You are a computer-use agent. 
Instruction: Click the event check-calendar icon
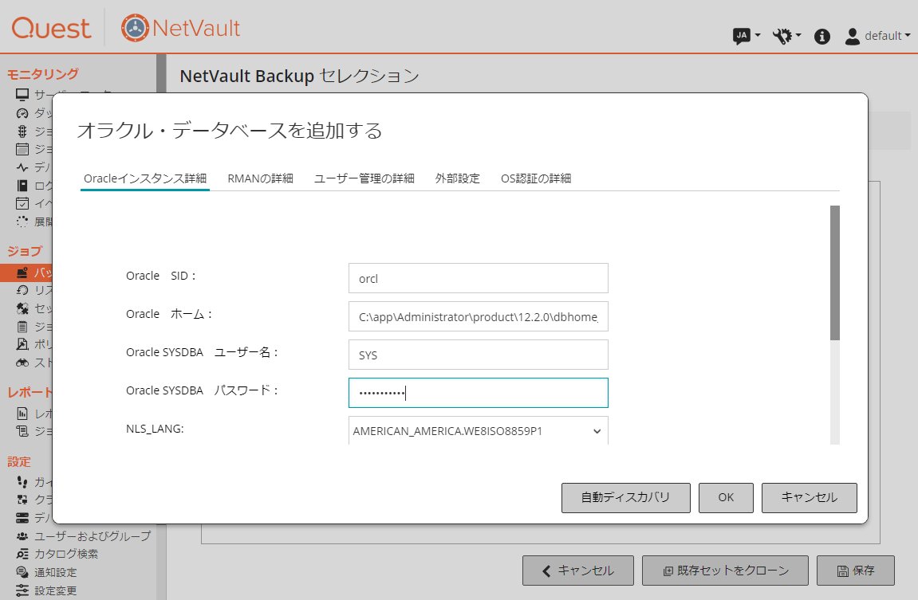click(22, 203)
